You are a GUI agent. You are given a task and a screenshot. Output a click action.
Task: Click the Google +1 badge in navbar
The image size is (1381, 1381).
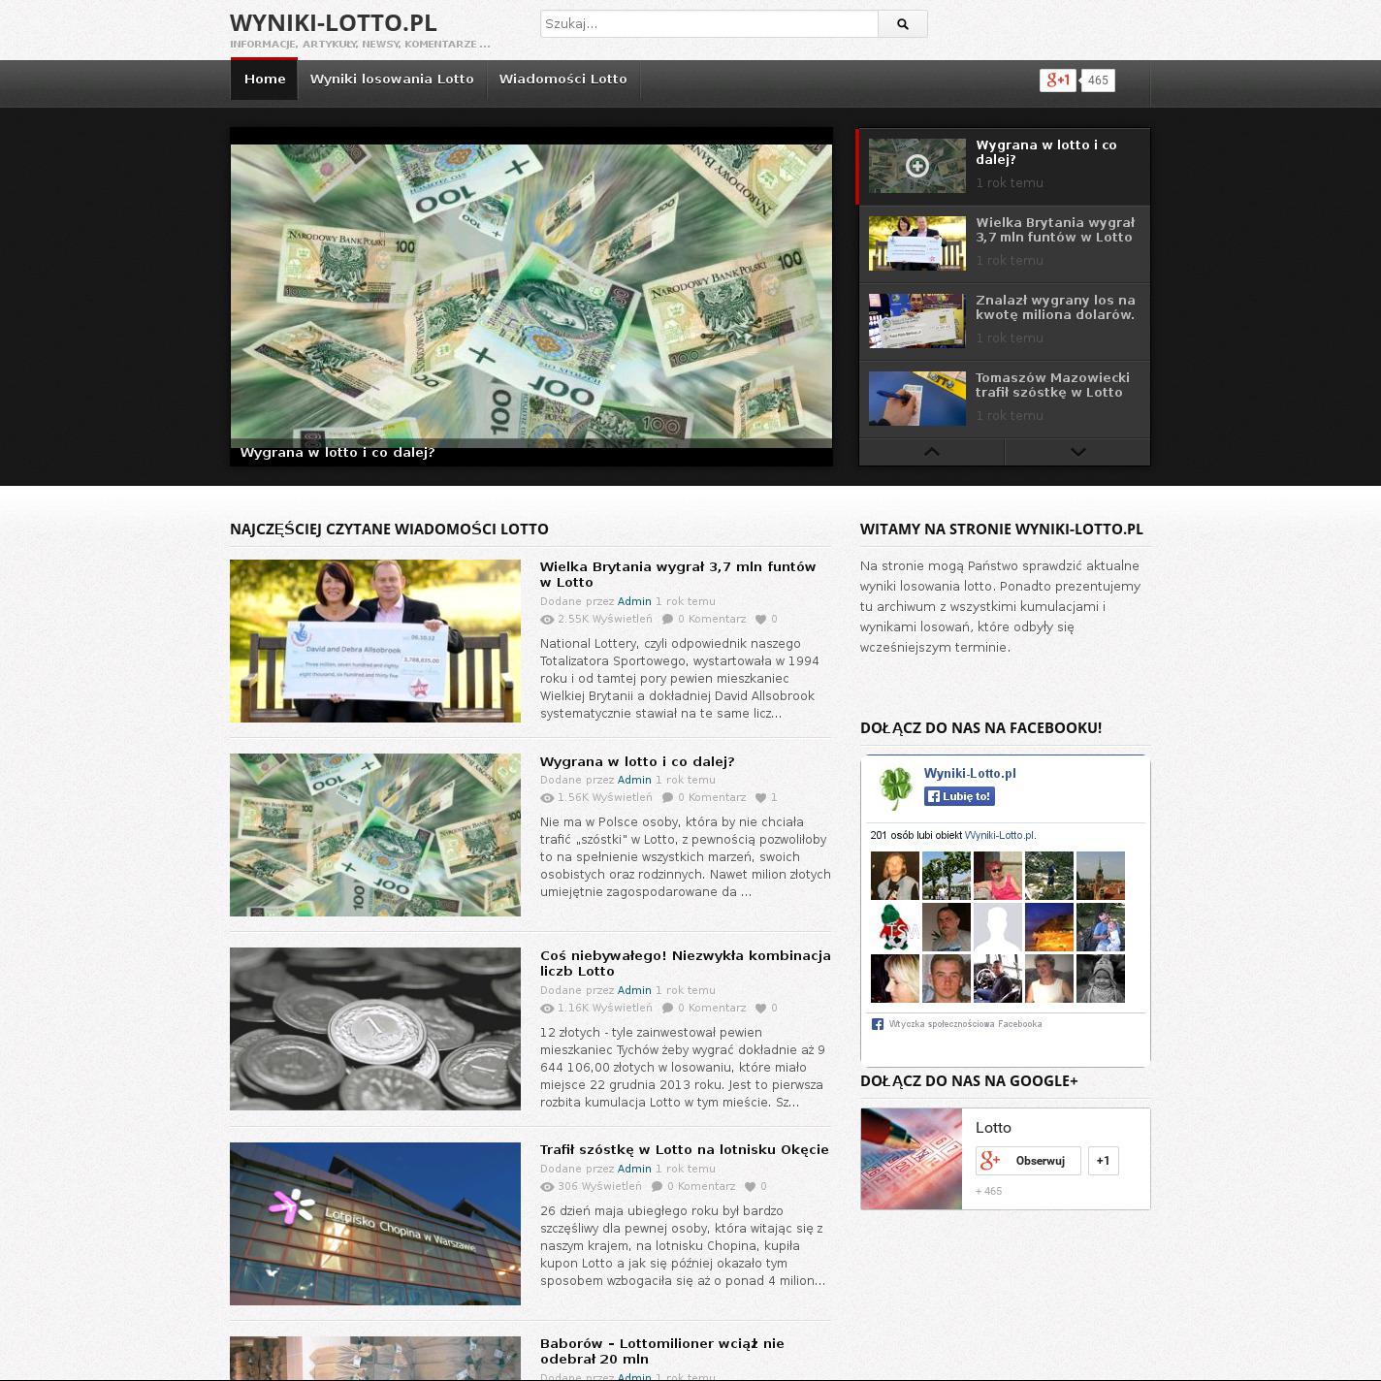1057,80
